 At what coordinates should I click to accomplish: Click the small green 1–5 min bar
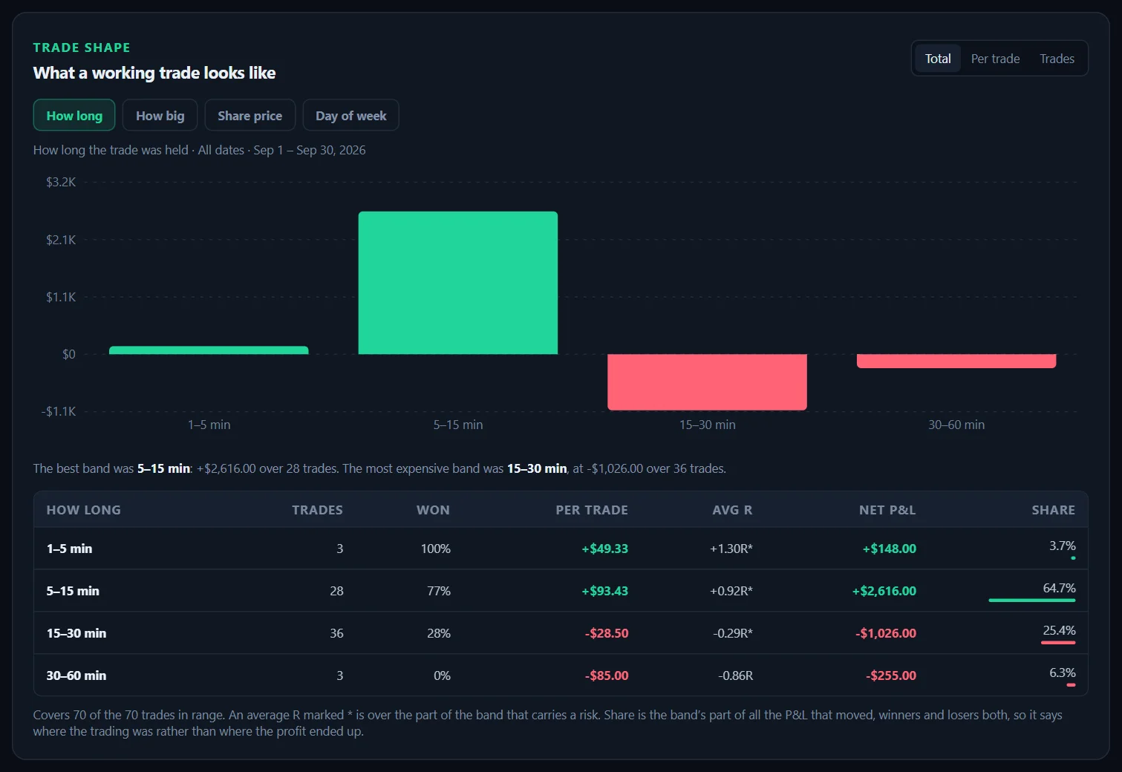(209, 350)
